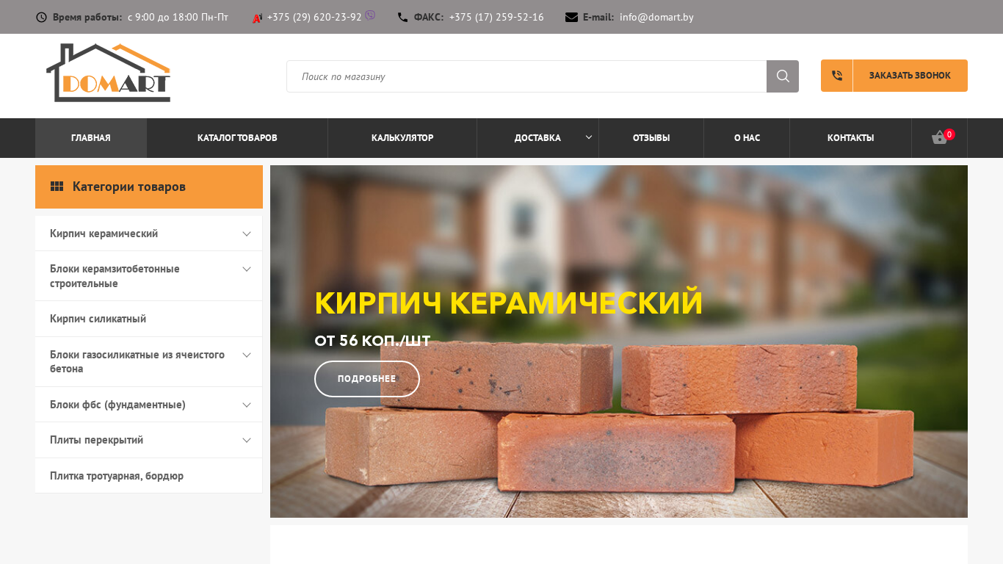This screenshot has height=564, width=1003.
Task: Open О нас menu item
Action: [747, 138]
